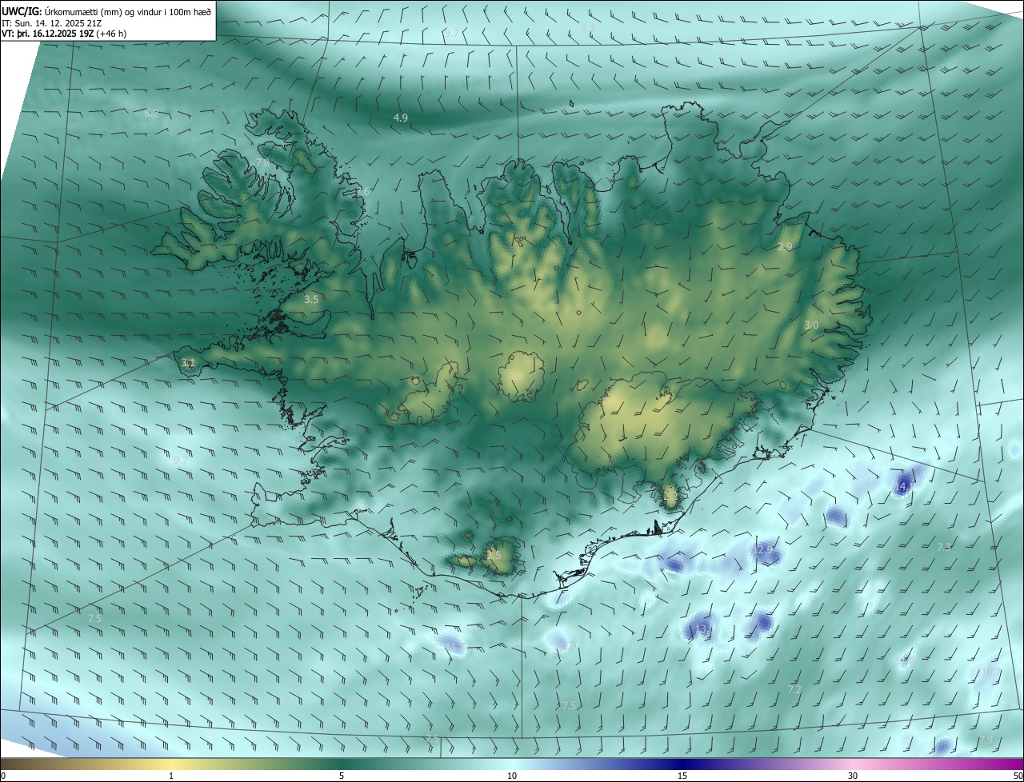This screenshot has height=782, width=1024.
Task: Click the 15 tick on the color scale
Action: [x=682, y=776]
